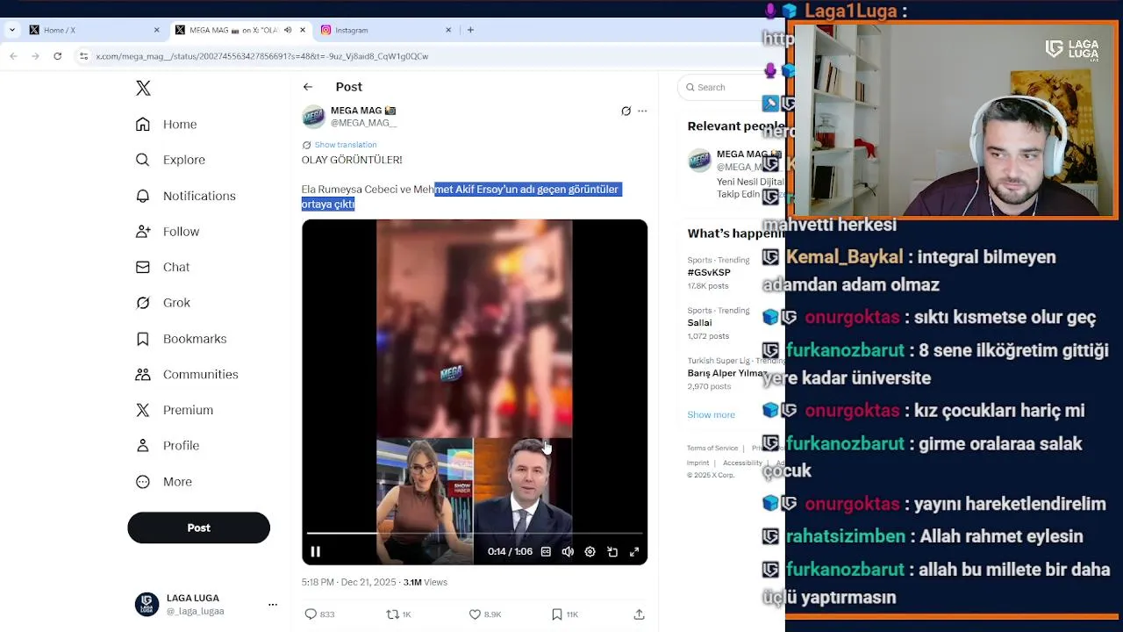Open the post's three-dot options menu
The image size is (1123, 632).
pos(642,111)
